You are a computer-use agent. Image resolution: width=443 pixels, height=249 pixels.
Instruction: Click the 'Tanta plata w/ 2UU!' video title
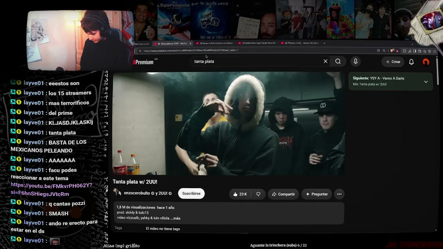point(135,182)
